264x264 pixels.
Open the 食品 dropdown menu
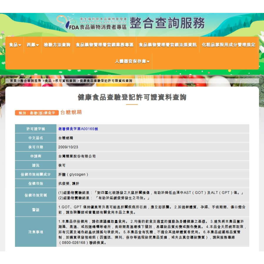(x=15, y=45)
